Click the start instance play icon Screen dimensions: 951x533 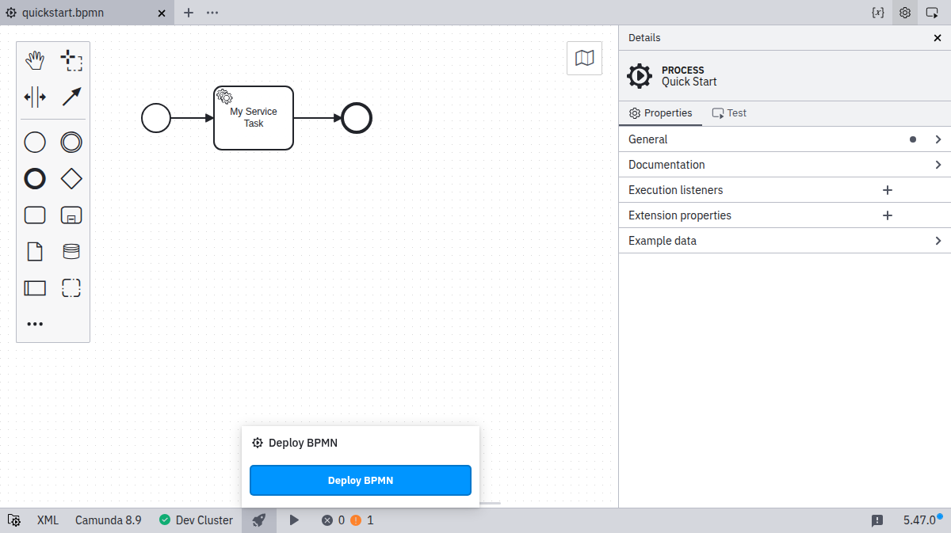click(294, 520)
